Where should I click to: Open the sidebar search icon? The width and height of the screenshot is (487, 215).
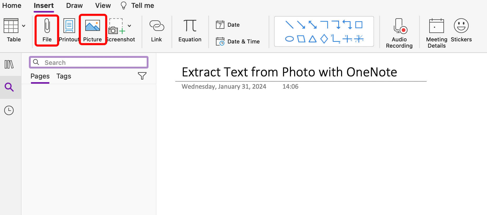9,87
